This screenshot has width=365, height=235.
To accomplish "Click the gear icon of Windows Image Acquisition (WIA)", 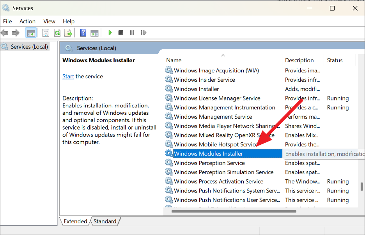I will [x=169, y=70].
